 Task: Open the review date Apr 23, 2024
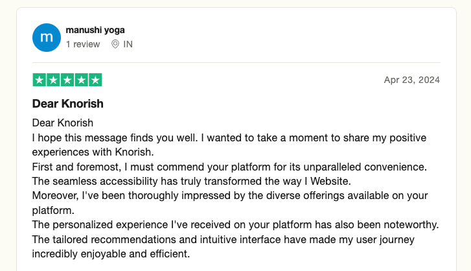click(412, 80)
